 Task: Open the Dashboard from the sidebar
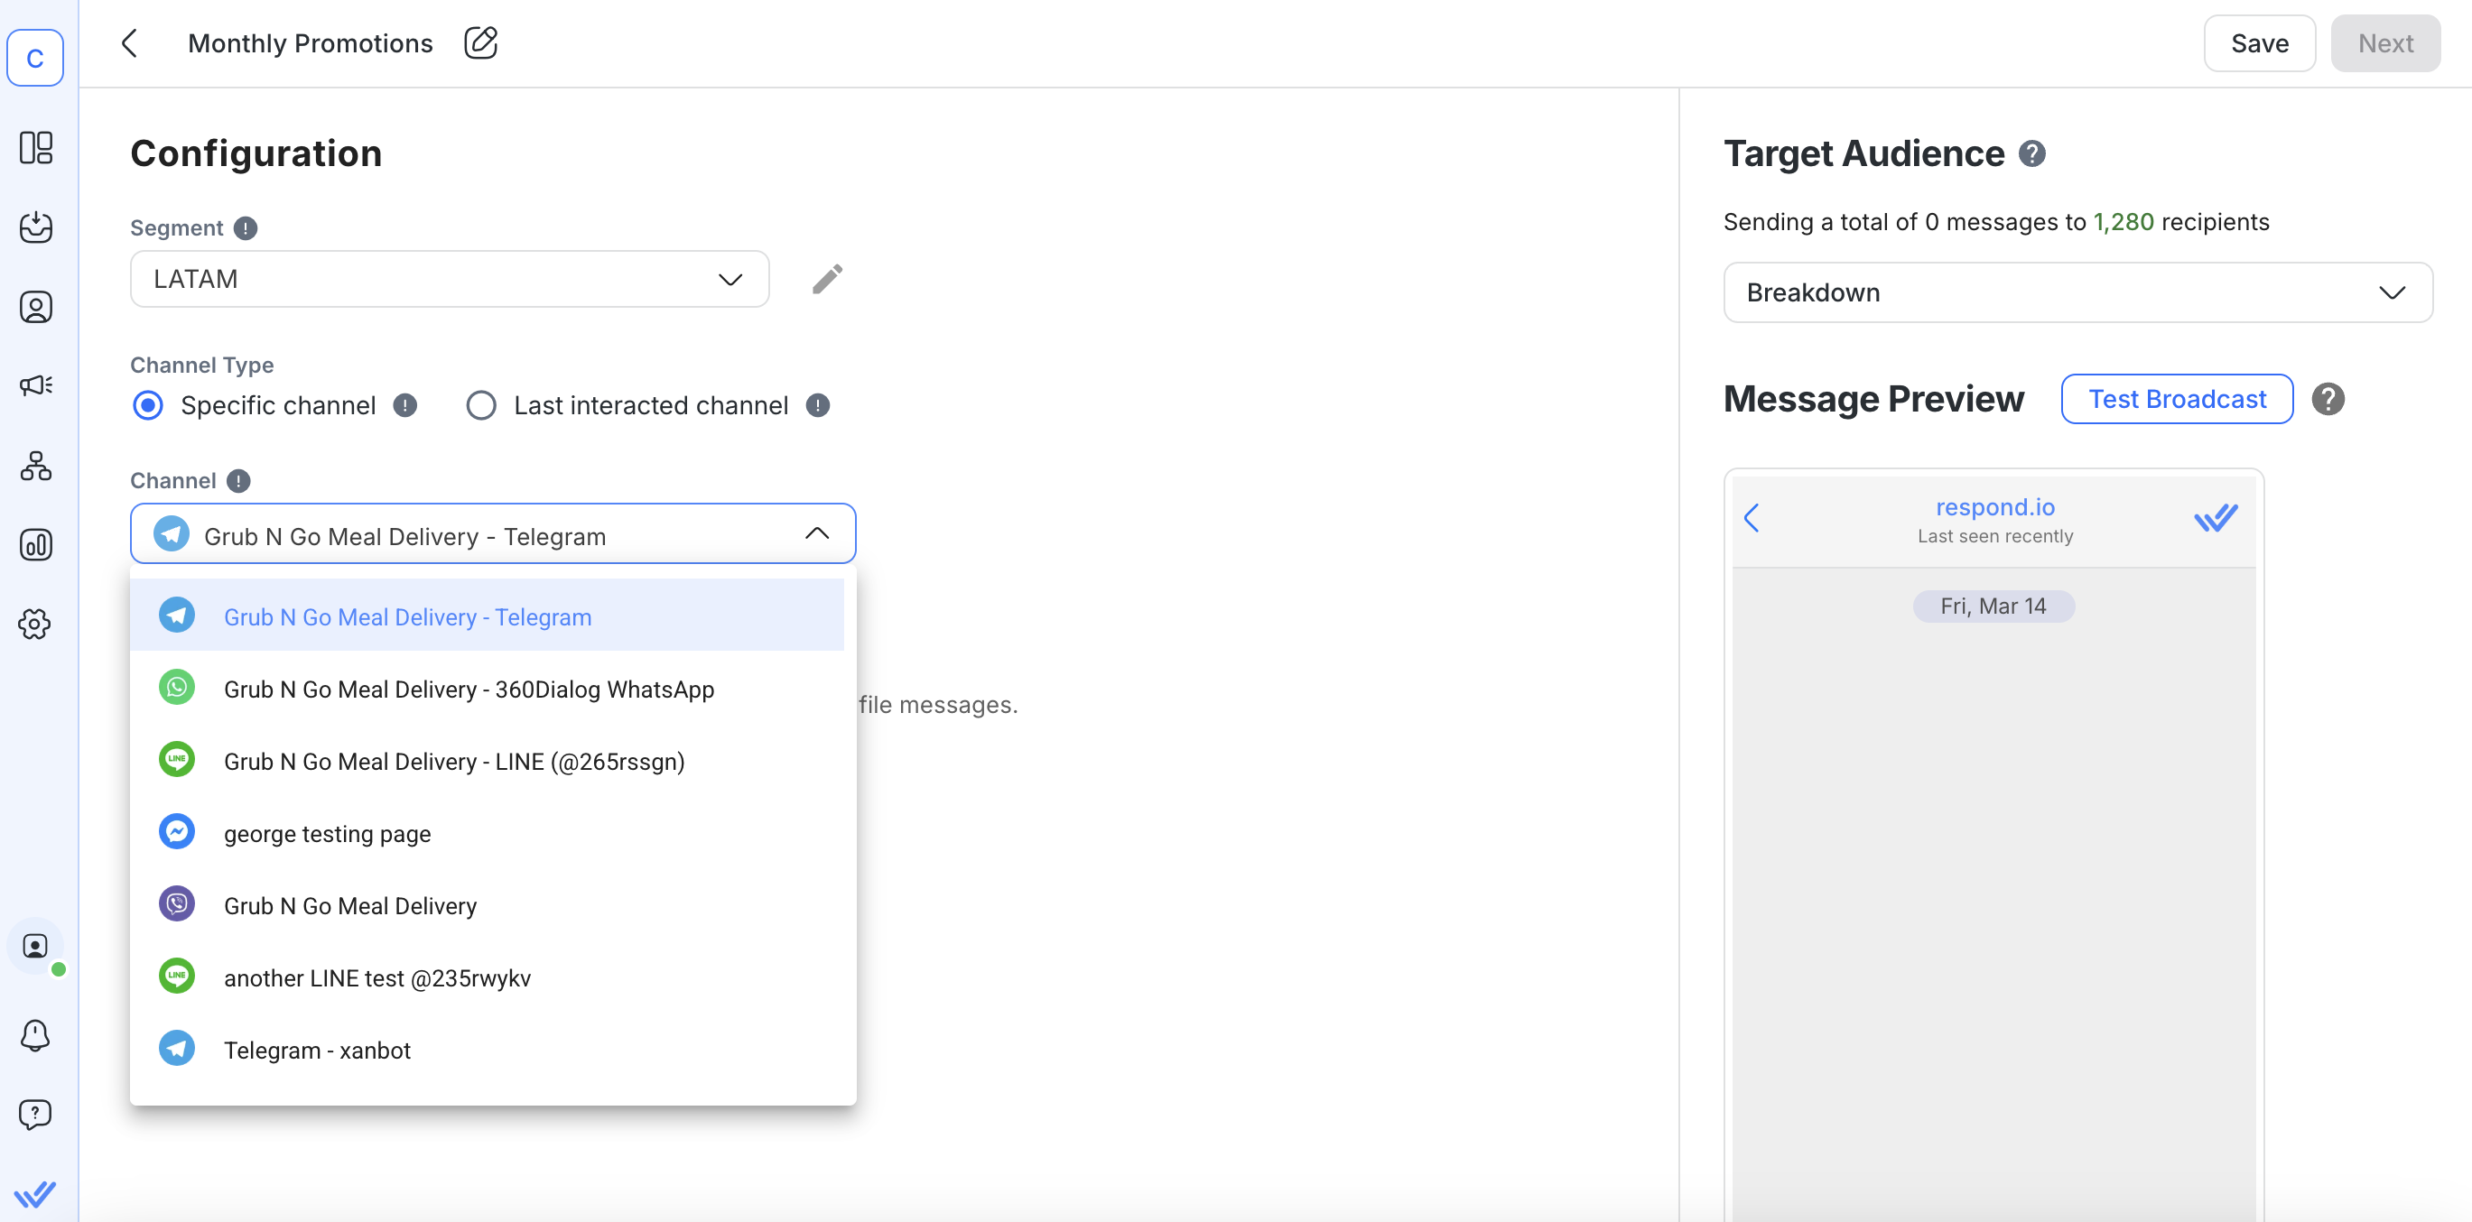(x=35, y=148)
